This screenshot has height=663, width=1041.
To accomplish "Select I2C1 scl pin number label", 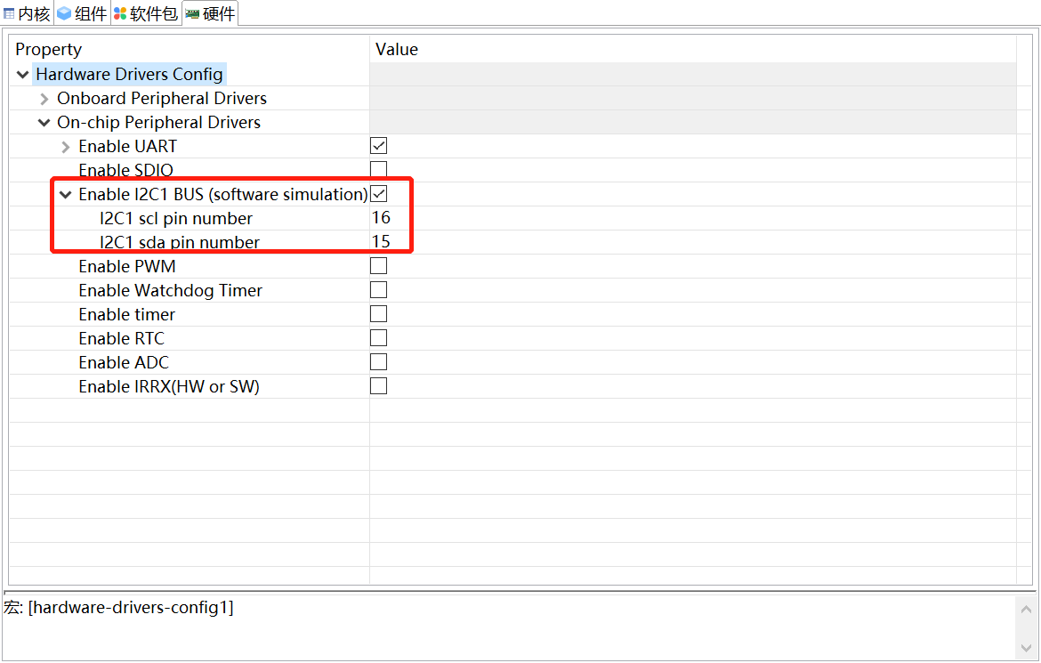I will 176,218.
